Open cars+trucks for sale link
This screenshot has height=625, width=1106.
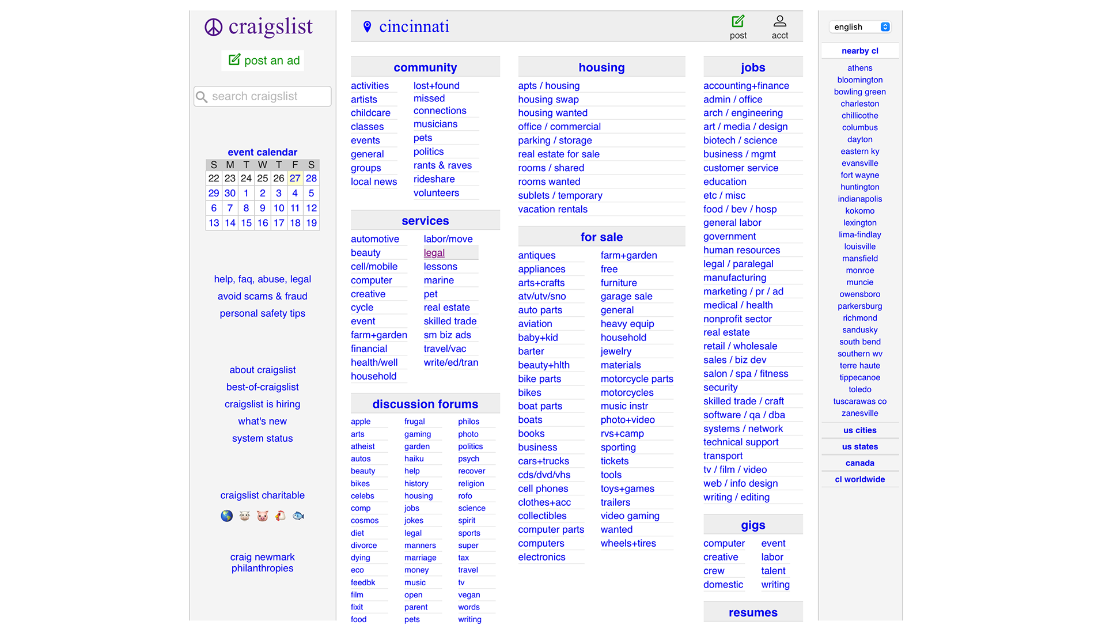tap(543, 461)
